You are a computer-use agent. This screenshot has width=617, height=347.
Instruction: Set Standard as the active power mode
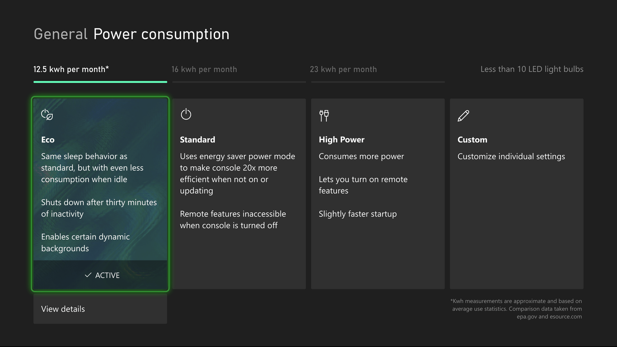(x=239, y=194)
